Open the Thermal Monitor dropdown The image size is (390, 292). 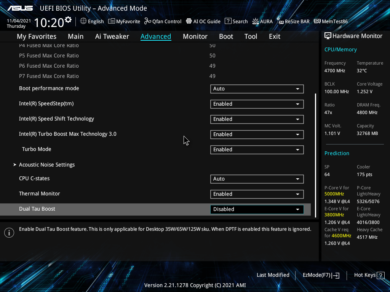257,194
